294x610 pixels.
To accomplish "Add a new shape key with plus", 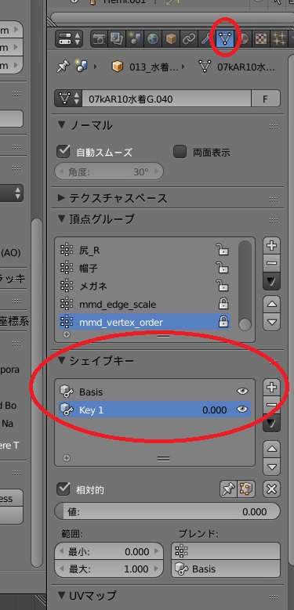I will (272, 387).
